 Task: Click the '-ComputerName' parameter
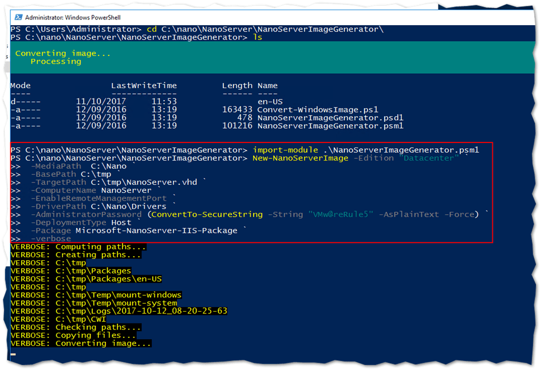pyautogui.click(x=64, y=190)
